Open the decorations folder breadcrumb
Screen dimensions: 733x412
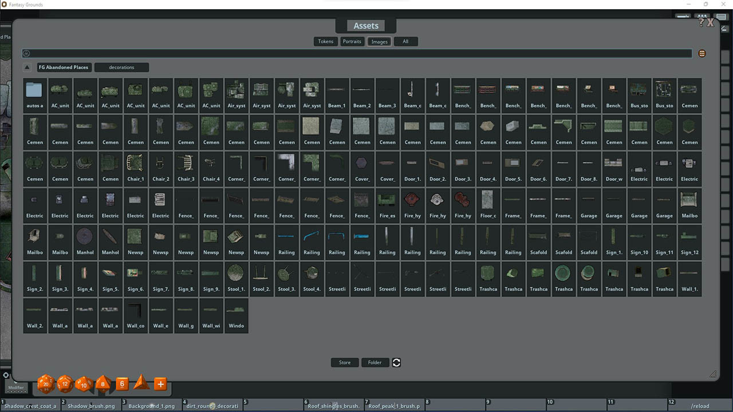coord(121,67)
